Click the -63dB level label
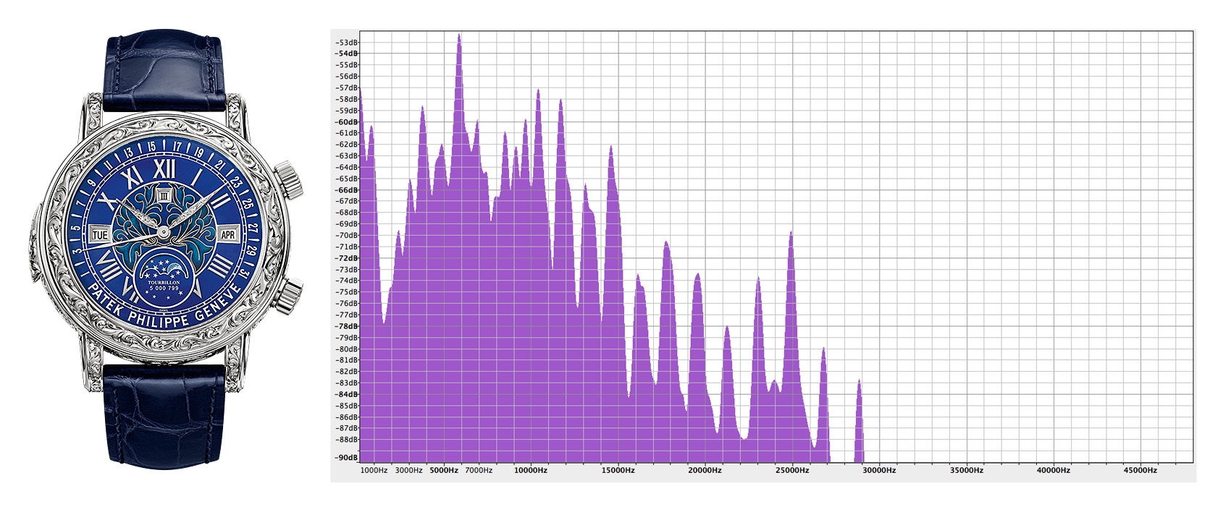Screen dimensions: 1231x512 [347, 155]
